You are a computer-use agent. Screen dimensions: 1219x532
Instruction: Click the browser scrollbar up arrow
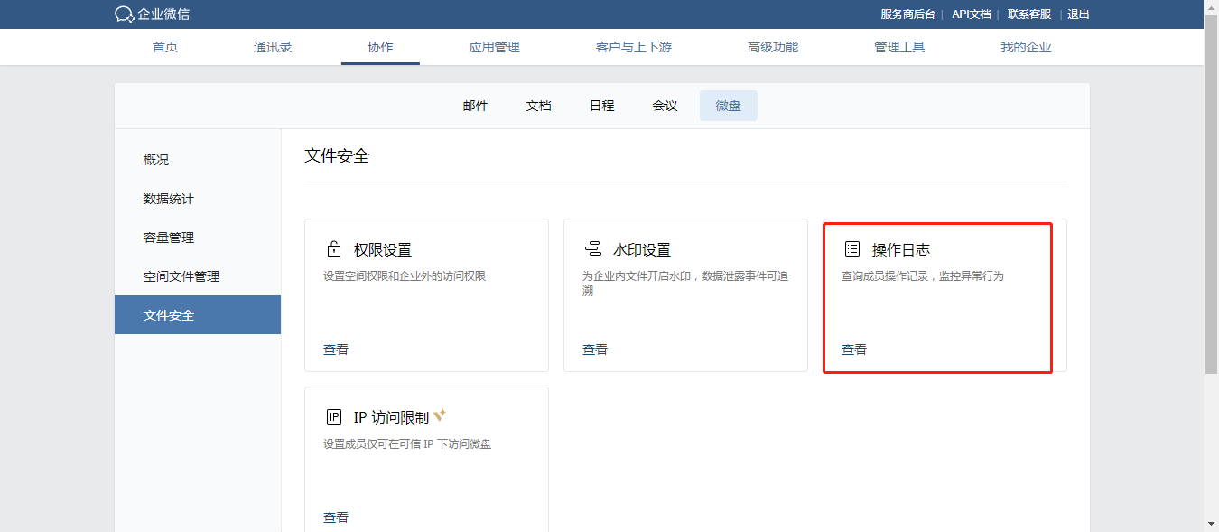pyautogui.click(x=1212, y=7)
